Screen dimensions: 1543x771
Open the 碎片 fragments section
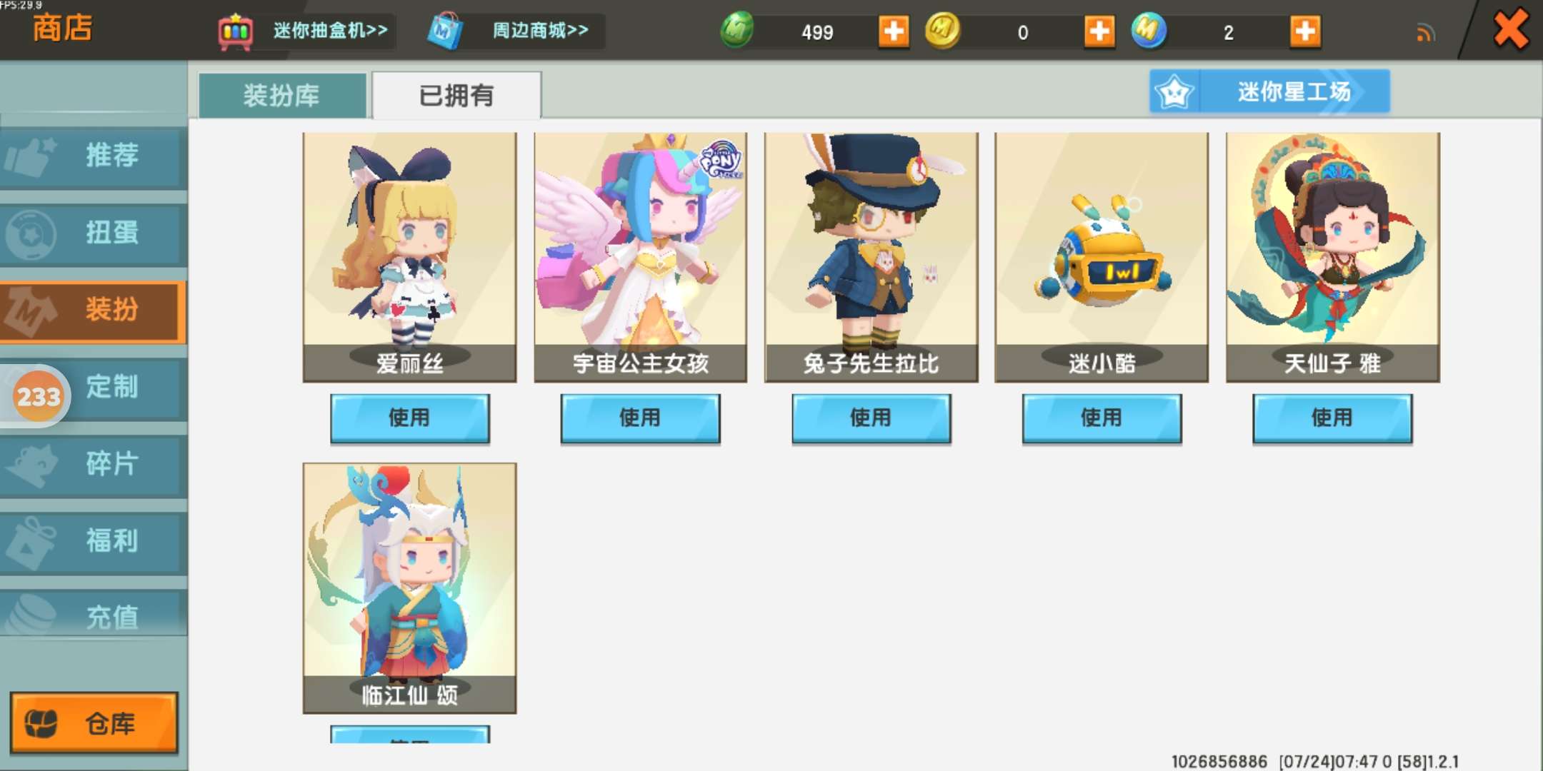point(94,465)
